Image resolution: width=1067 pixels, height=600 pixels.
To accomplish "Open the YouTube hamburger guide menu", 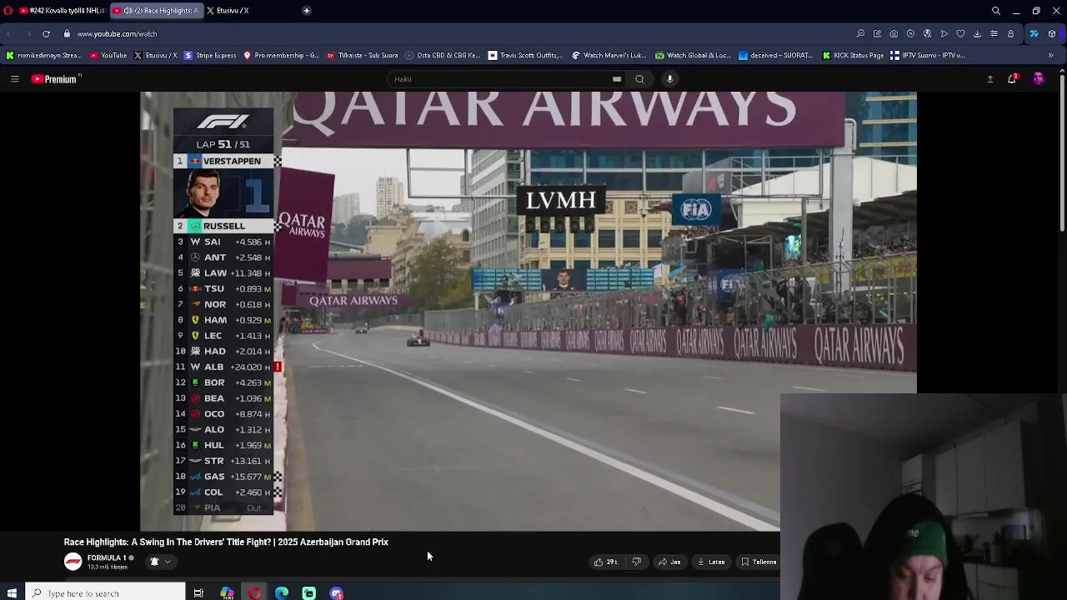I will [x=14, y=79].
